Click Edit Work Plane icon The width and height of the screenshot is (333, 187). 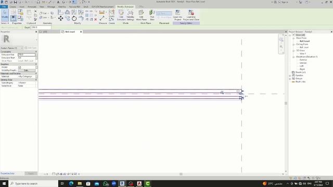[141, 15]
